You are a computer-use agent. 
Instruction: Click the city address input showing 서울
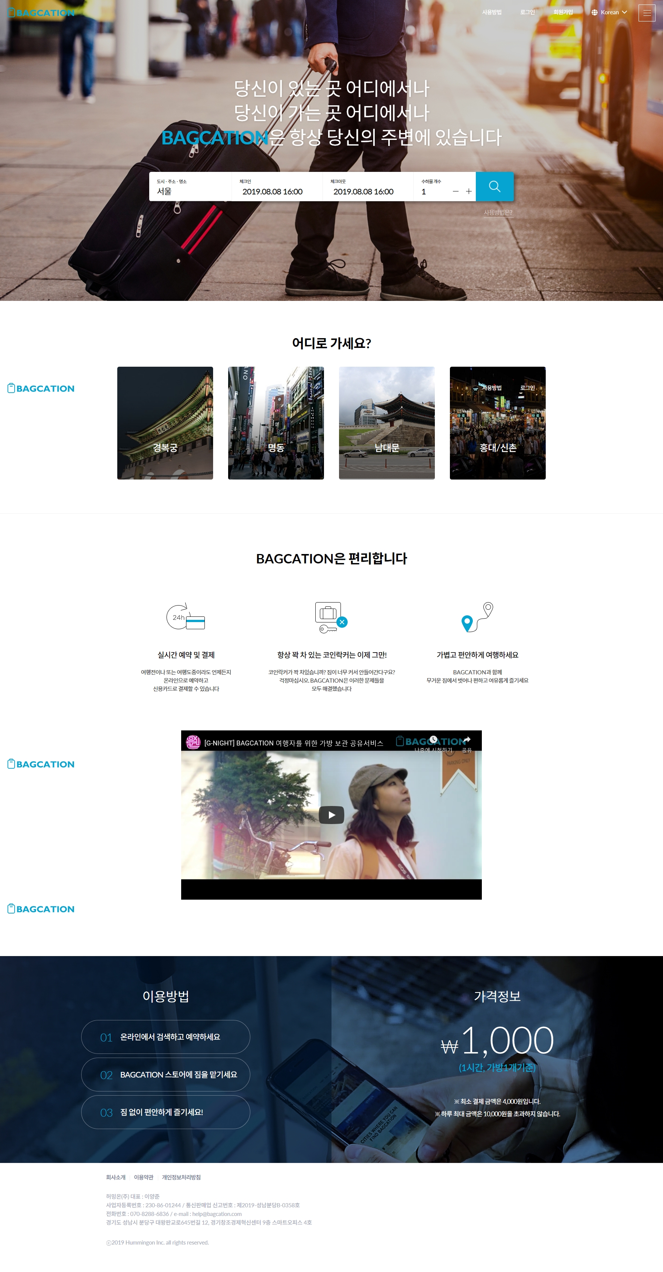coord(190,191)
